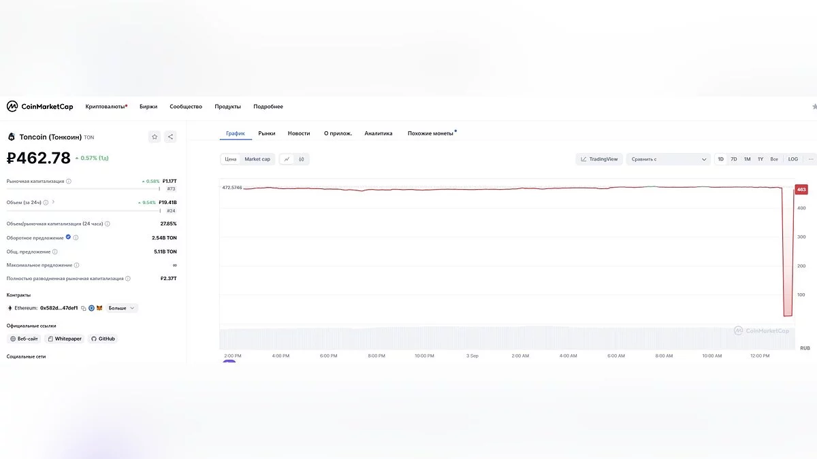This screenshot has height=459, width=817.
Task: Expand the Больше contracts dropdown
Action: [122, 308]
